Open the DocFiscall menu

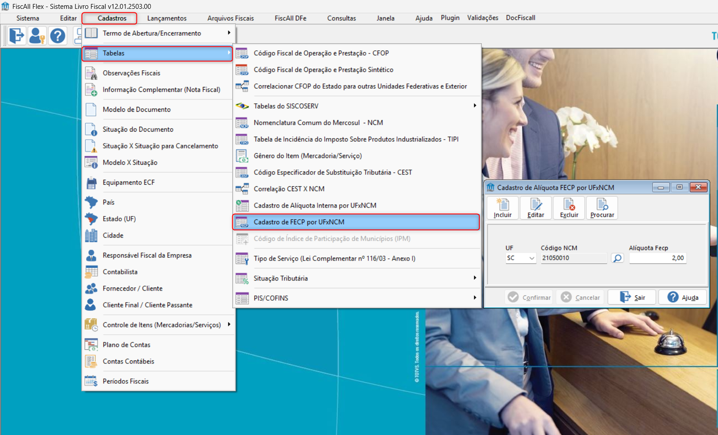[521, 18]
